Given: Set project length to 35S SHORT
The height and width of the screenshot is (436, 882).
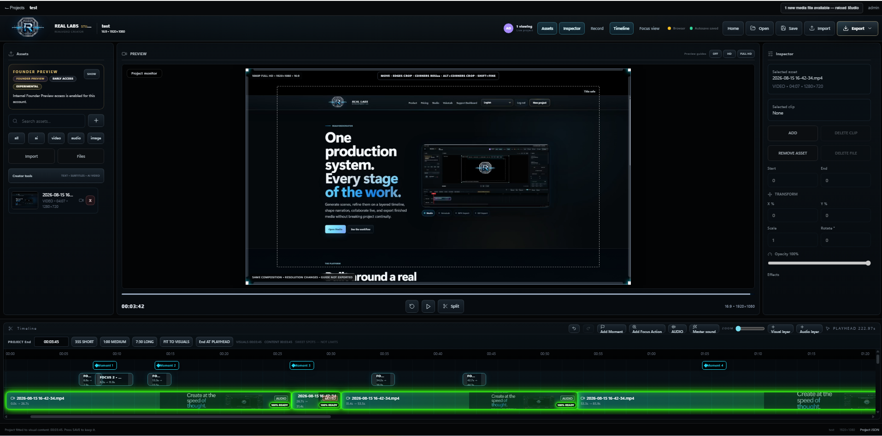Looking at the screenshot, I should coord(84,342).
